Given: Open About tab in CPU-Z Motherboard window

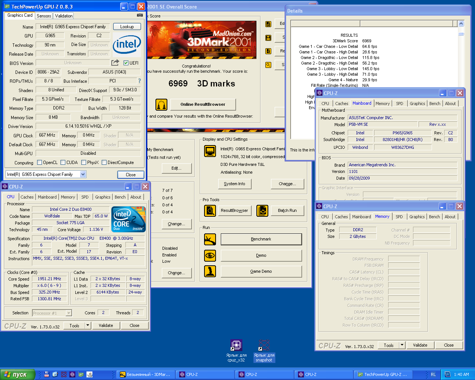Looking at the screenshot, I should click(x=451, y=104).
